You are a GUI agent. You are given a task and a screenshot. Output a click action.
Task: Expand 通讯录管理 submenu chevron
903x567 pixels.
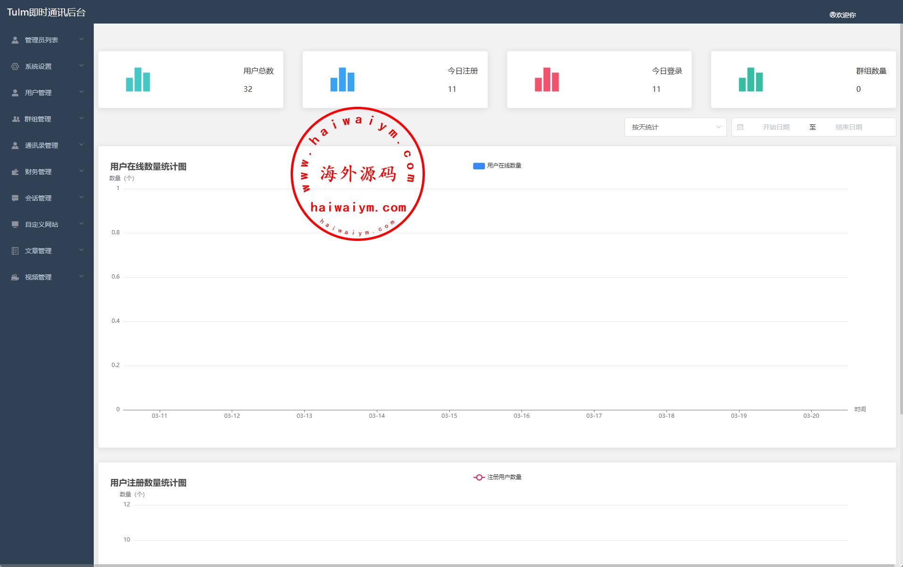point(81,145)
